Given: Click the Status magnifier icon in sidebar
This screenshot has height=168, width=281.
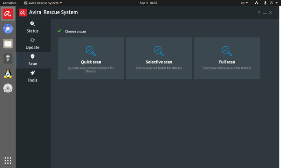Looking at the screenshot, I should (x=32, y=23).
